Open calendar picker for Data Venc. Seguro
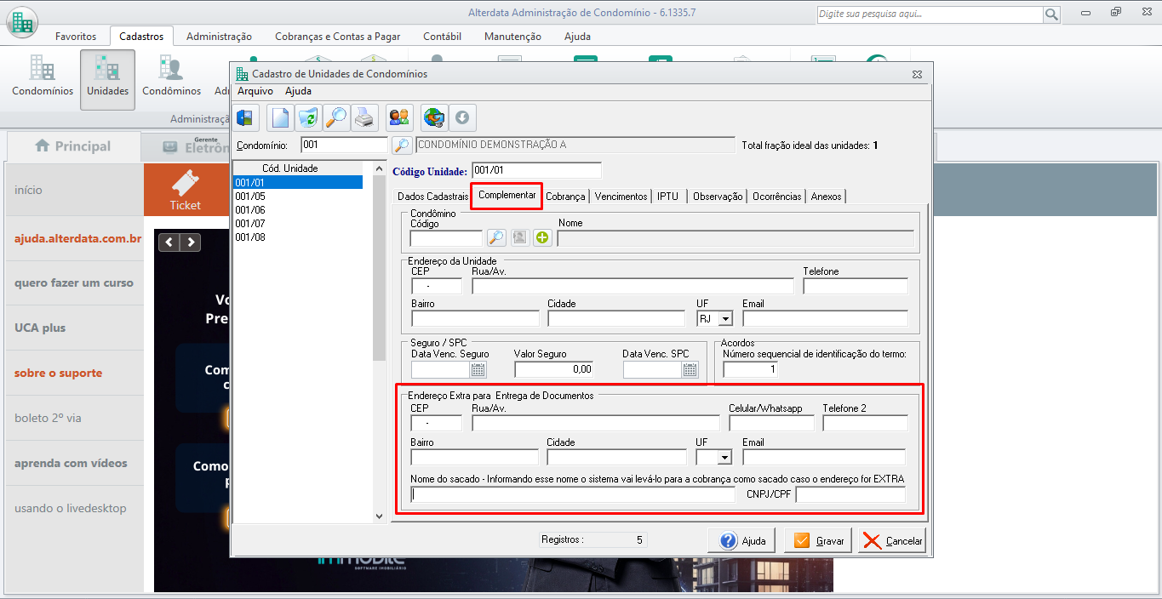1162x599 pixels. click(x=478, y=369)
